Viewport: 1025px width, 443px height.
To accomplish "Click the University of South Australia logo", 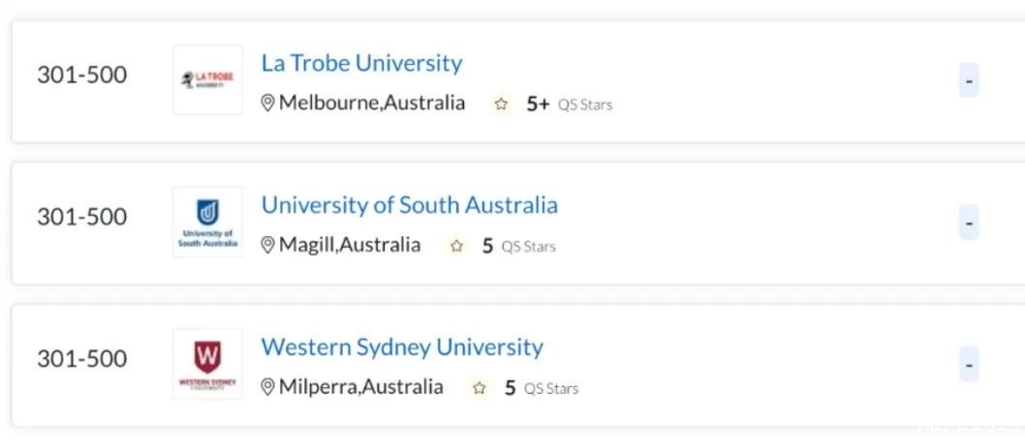I will [x=208, y=222].
